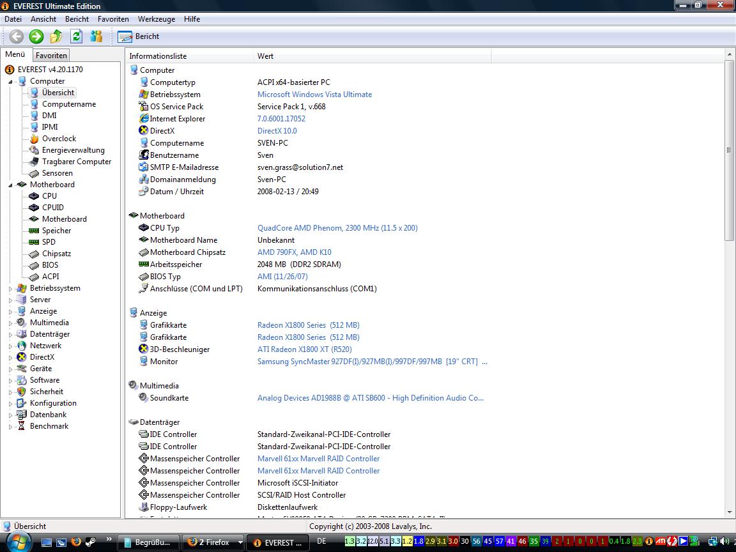This screenshot has height=552, width=736.
Task: Click the Wert column header
Action: (372, 56)
